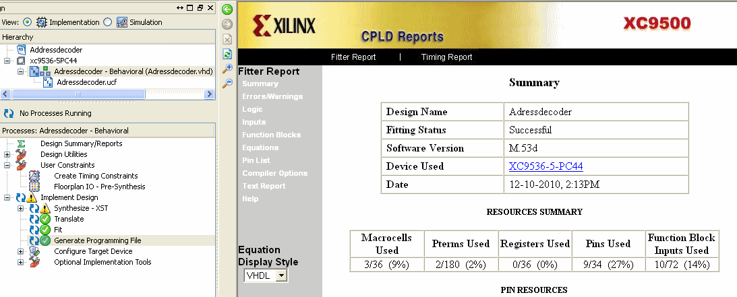Click the refresh report icon
This screenshot has height=297, width=737.
click(x=227, y=53)
